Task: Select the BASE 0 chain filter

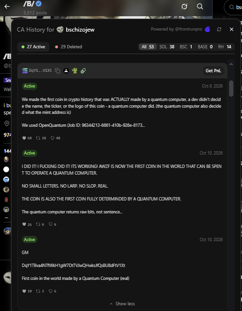Action: click(x=205, y=47)
